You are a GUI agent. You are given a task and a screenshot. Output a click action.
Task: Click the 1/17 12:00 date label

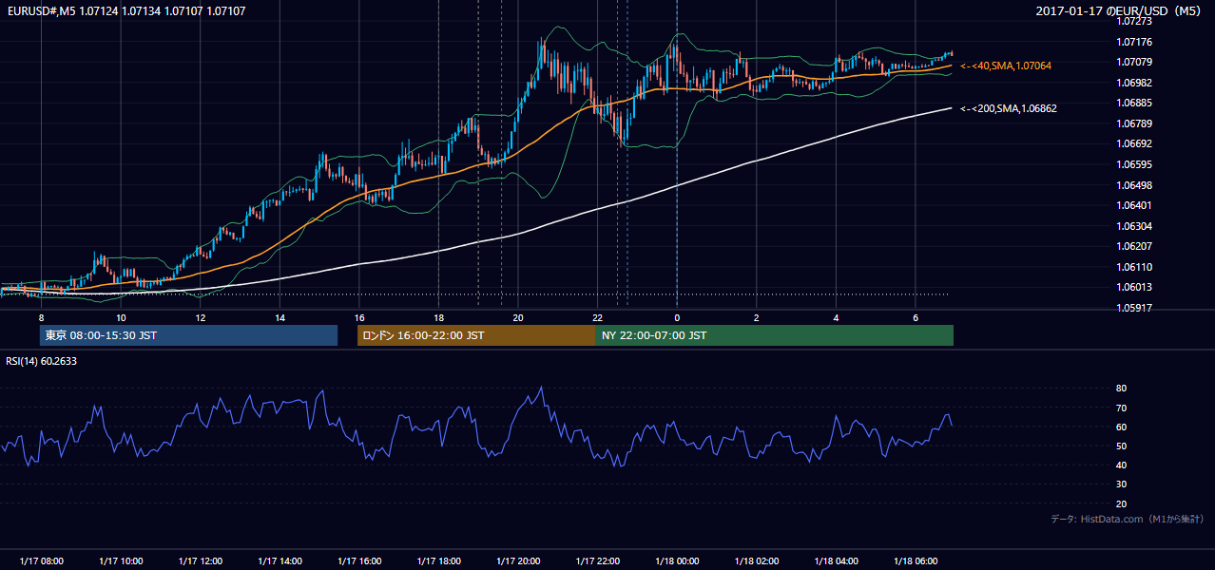pyautogui.click(x=201, y=561)
